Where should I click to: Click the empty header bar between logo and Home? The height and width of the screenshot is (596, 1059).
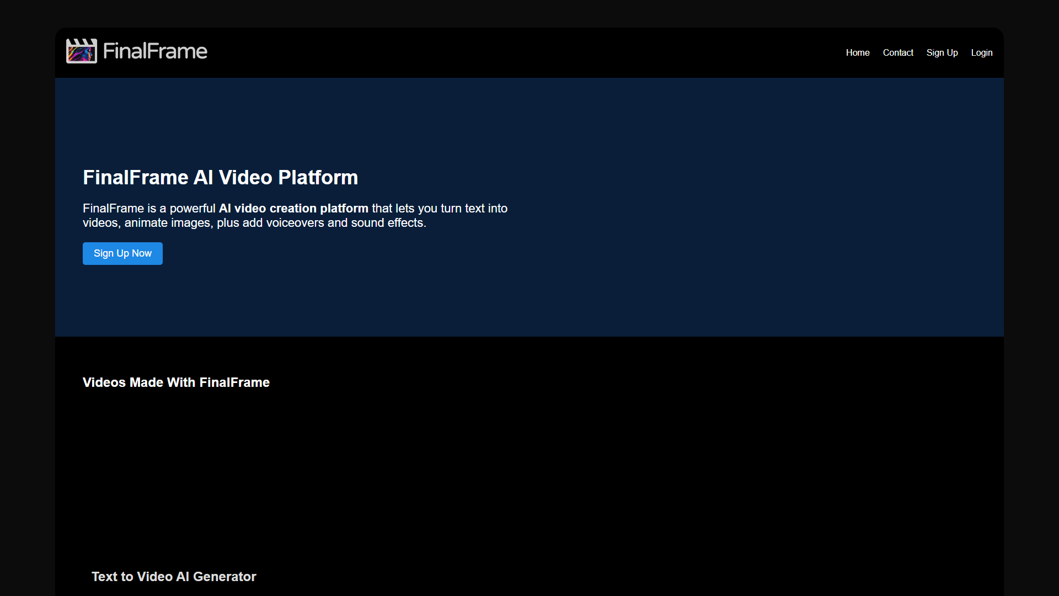coord(524,52)
